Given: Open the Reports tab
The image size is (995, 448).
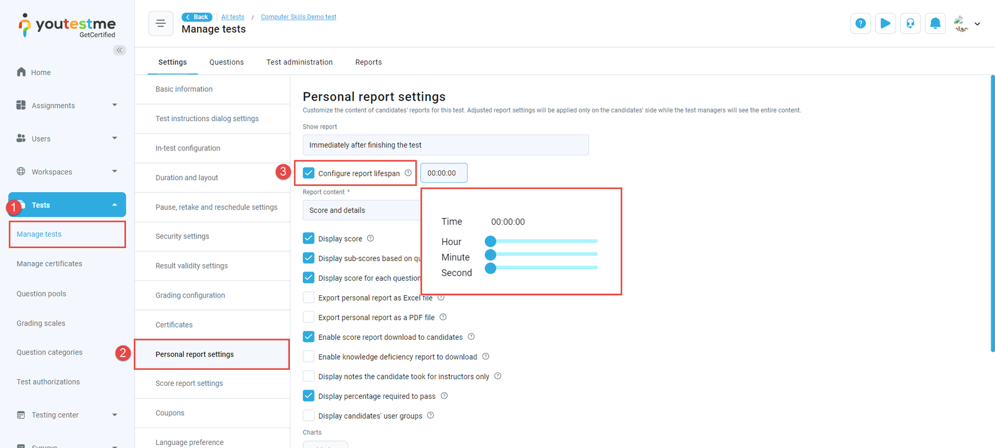Looking at the screenshot, I should (x=368, y=62).
